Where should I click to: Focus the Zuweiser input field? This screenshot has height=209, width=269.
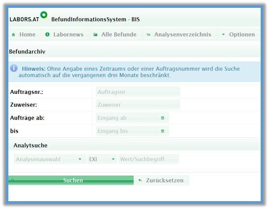click(138, 105)
